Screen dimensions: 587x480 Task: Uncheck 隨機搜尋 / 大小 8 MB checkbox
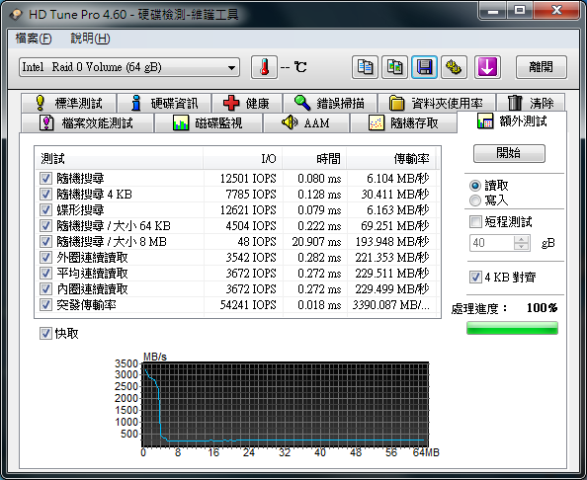point(45,242)
